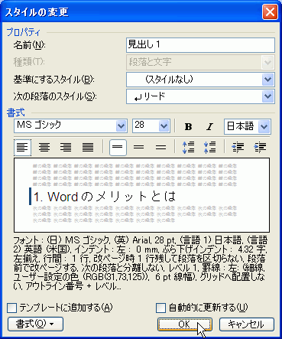This screenshot has height=339, width=282.
Task: Click the キャンセル button
Action: click(x=247, y=324)
